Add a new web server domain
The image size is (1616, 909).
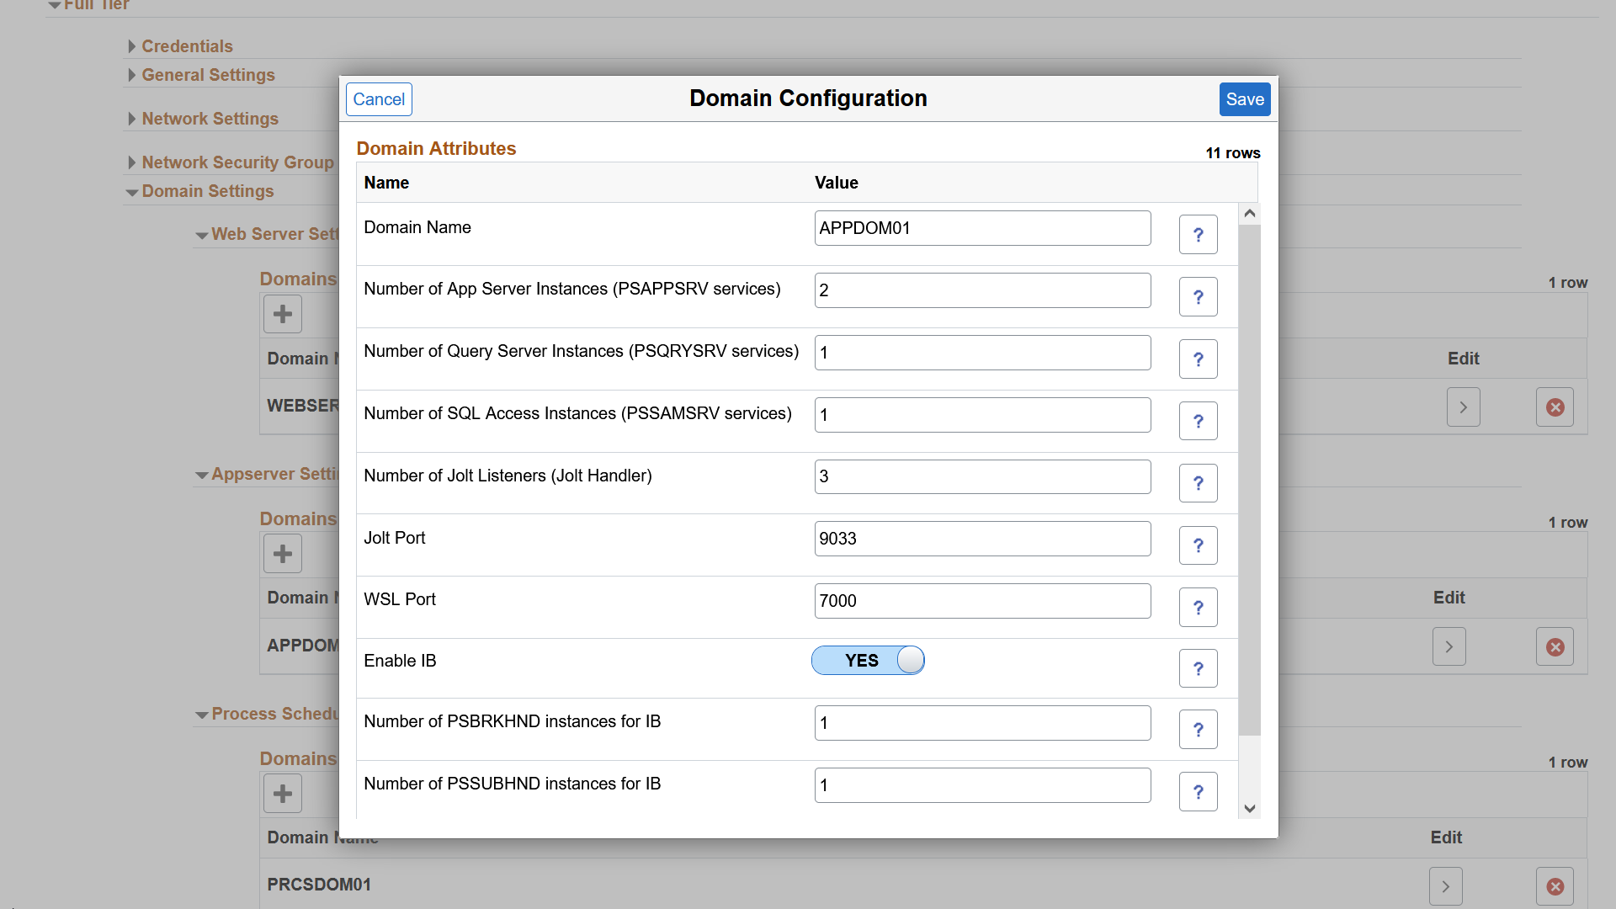pos(283,314)
